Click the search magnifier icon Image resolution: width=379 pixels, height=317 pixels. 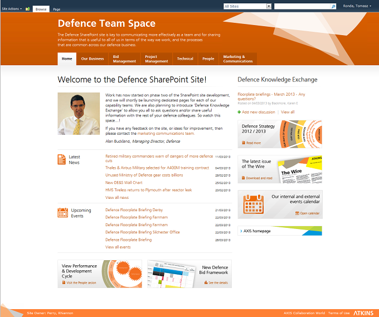pos(333,7)
